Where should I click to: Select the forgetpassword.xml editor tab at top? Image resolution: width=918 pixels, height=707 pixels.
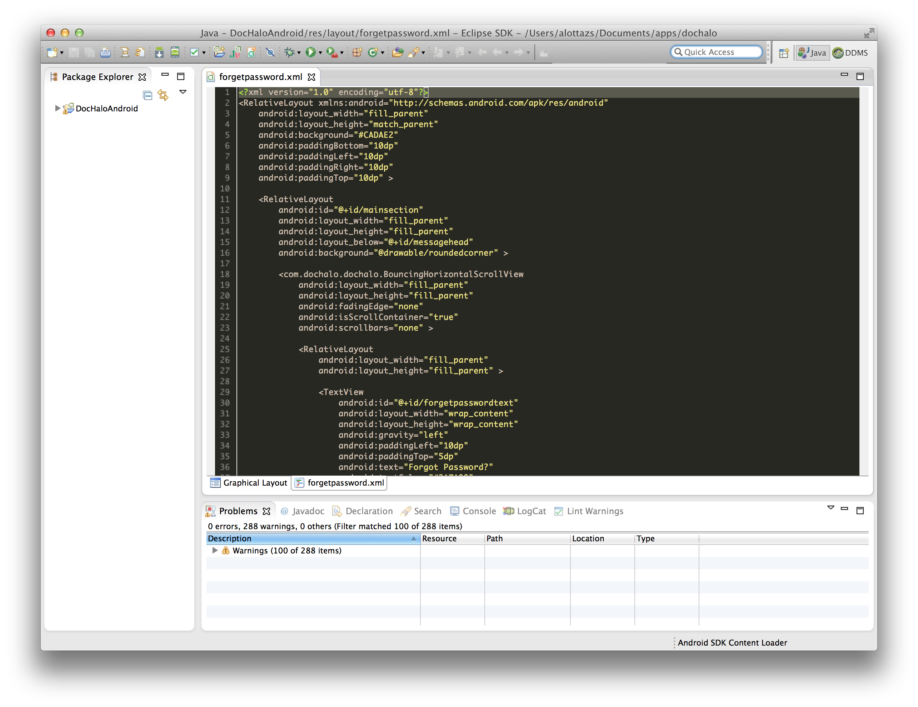click(x=260, y=77)
